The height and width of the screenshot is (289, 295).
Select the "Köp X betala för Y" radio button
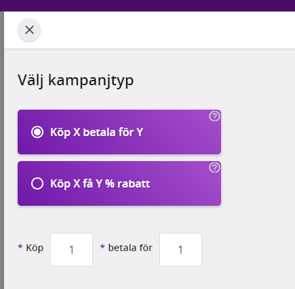click(x=37, y=132)
